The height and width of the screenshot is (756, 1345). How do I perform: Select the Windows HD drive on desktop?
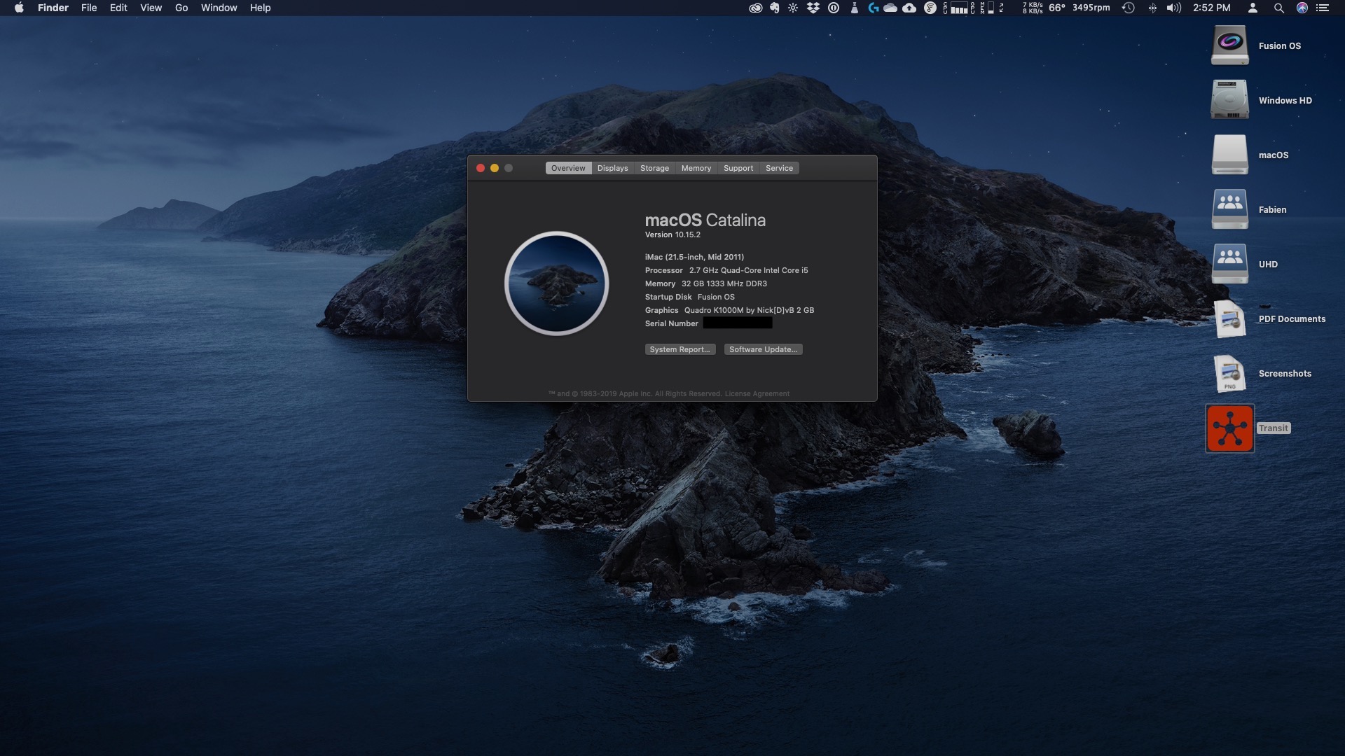click(x=1229, y=100)
